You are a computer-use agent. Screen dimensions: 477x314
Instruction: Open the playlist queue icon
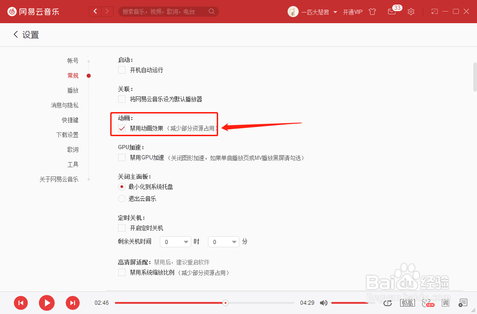pyautogui.click(x=463, y=303)
